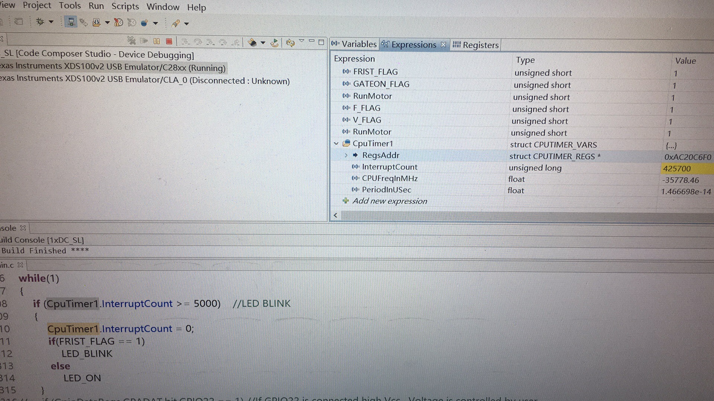Screen dimensions: 714x401
Task: Click the Restart program icon
Action: 274,43
